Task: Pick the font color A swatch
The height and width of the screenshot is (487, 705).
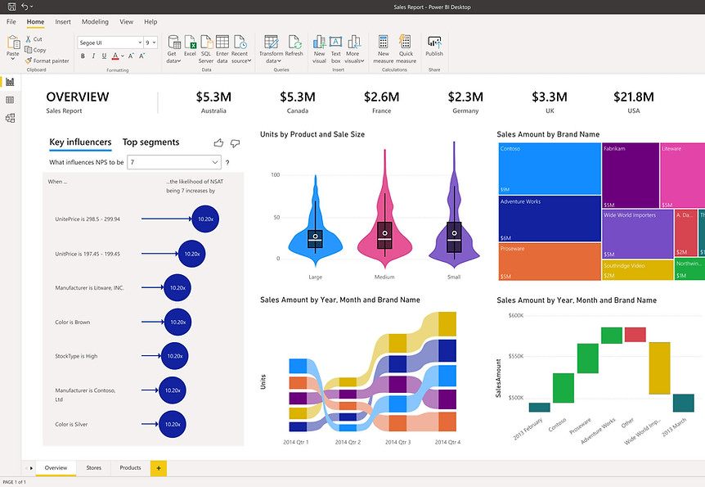Action: (x=115, y=56)
